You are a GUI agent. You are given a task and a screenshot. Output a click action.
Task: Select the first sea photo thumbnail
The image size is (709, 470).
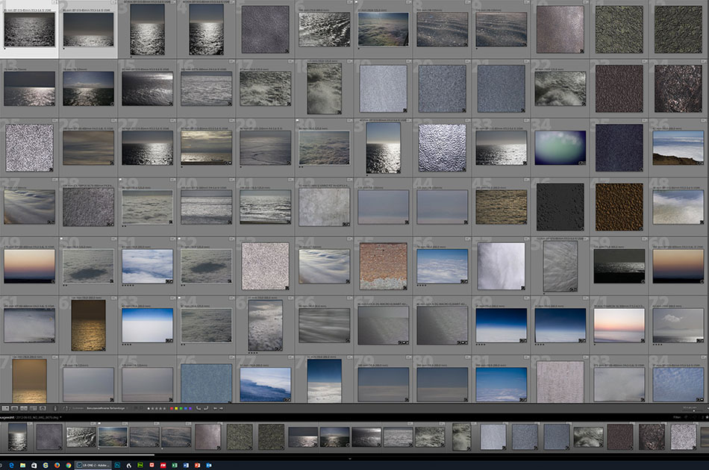(x=29, y=29)
